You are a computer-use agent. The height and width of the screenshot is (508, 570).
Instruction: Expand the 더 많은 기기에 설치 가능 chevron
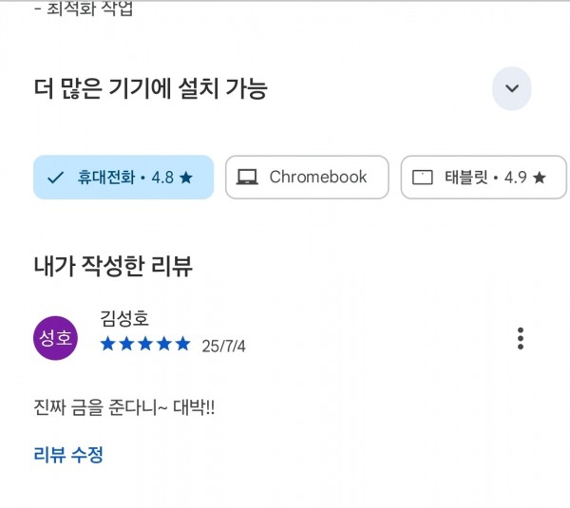tap(511, 88)
